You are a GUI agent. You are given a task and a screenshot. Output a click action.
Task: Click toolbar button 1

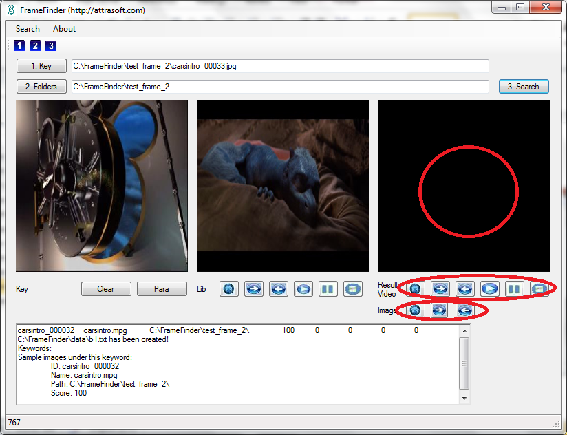(x=19, y=45)
